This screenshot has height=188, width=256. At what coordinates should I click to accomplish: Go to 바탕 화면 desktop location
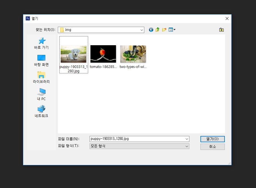coord(41,61)
